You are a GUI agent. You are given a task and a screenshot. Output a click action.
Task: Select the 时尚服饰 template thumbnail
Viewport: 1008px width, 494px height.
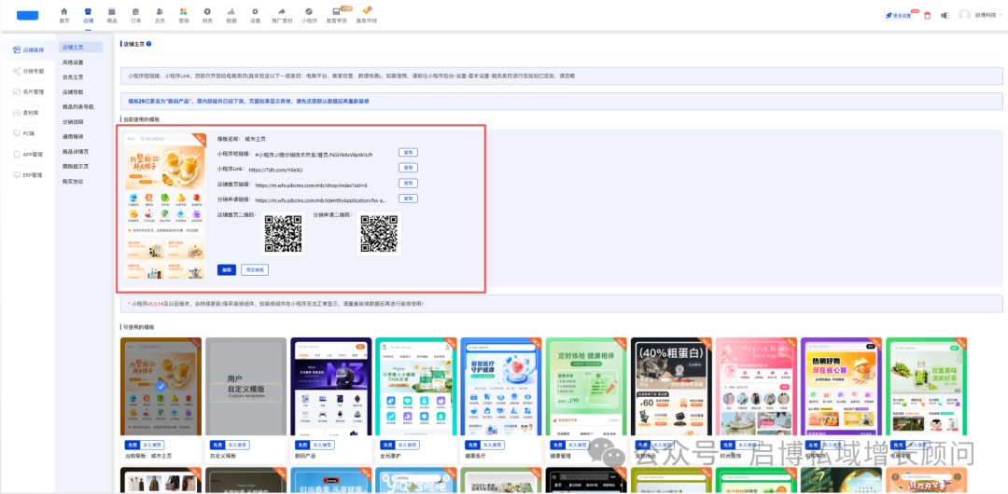click(756, 387)
